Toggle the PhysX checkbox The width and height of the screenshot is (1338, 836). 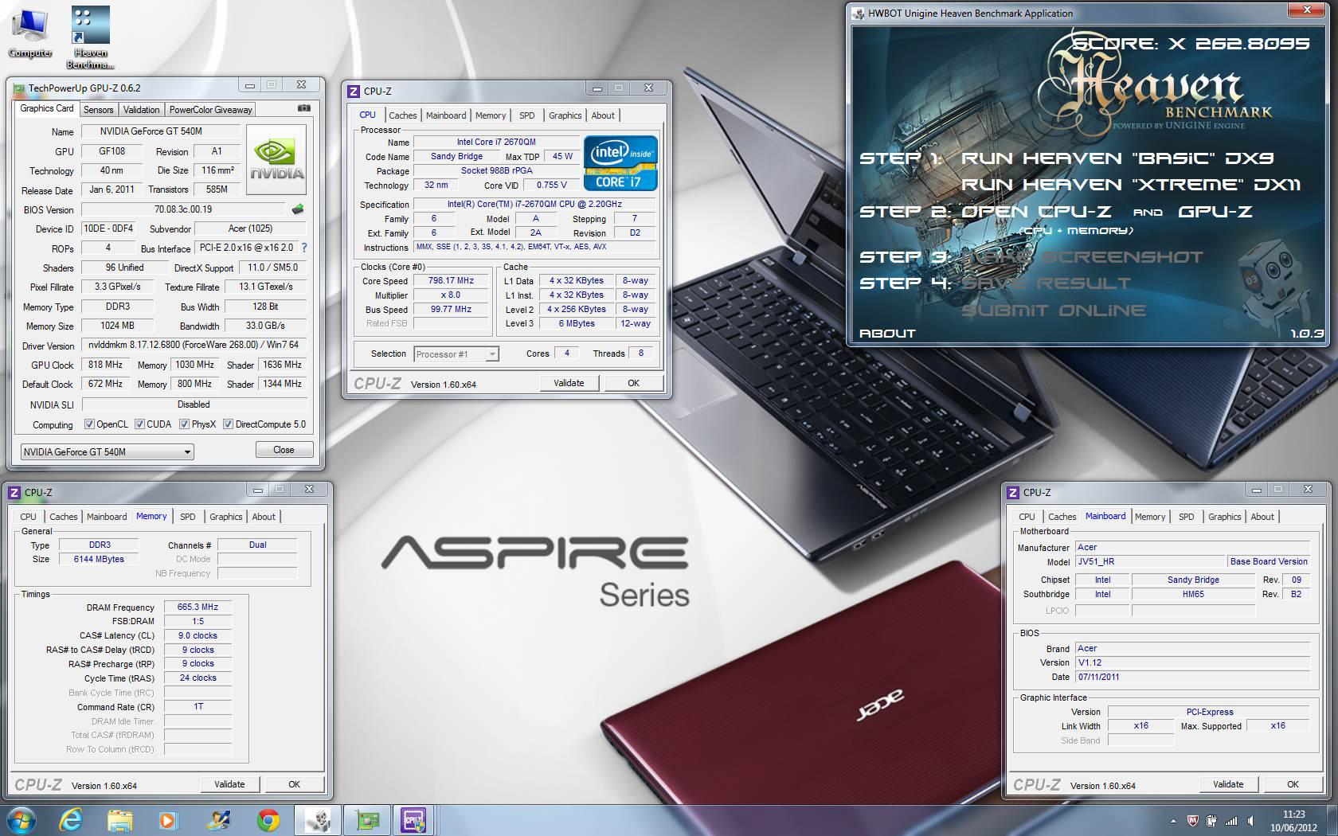tap(184, 424)
